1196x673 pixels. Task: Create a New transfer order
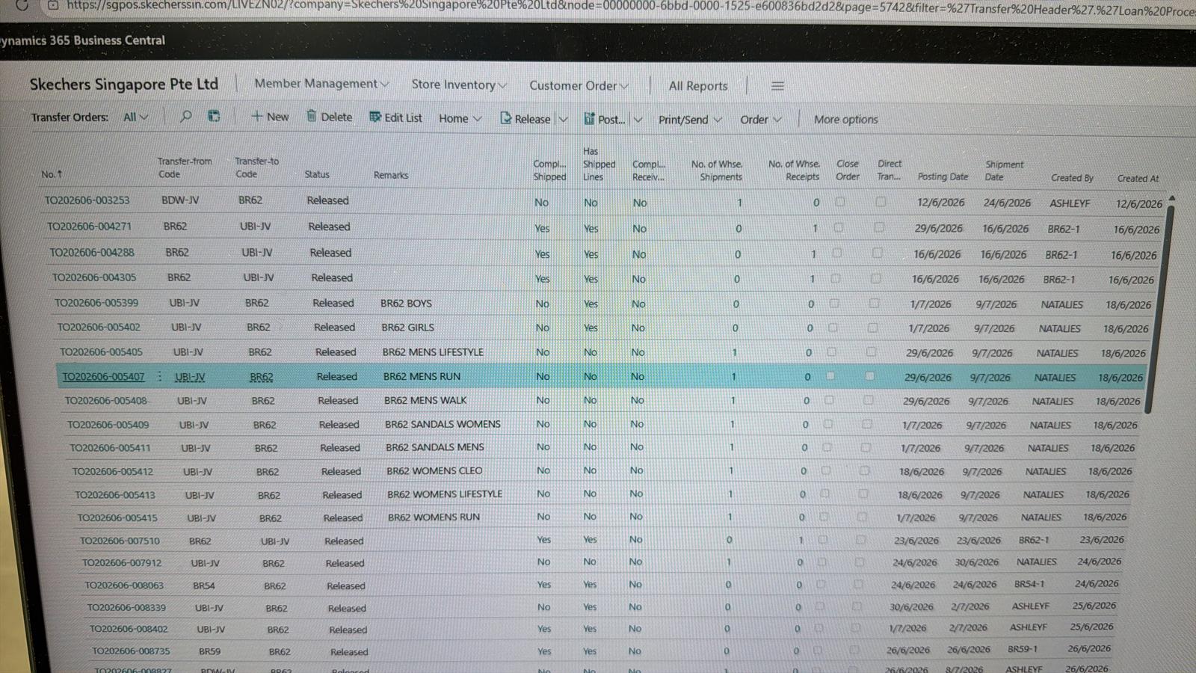(x=270, y=117)
